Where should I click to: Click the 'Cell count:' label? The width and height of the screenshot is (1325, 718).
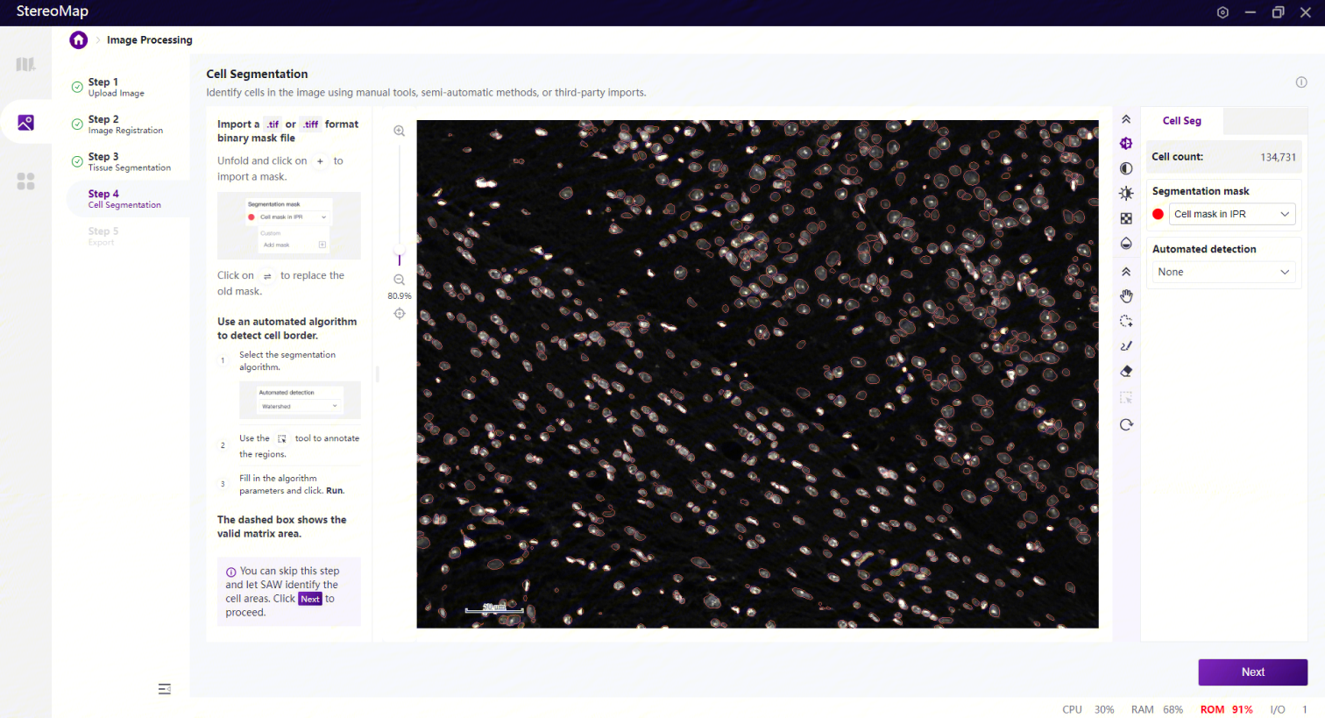pos(1177,157)
